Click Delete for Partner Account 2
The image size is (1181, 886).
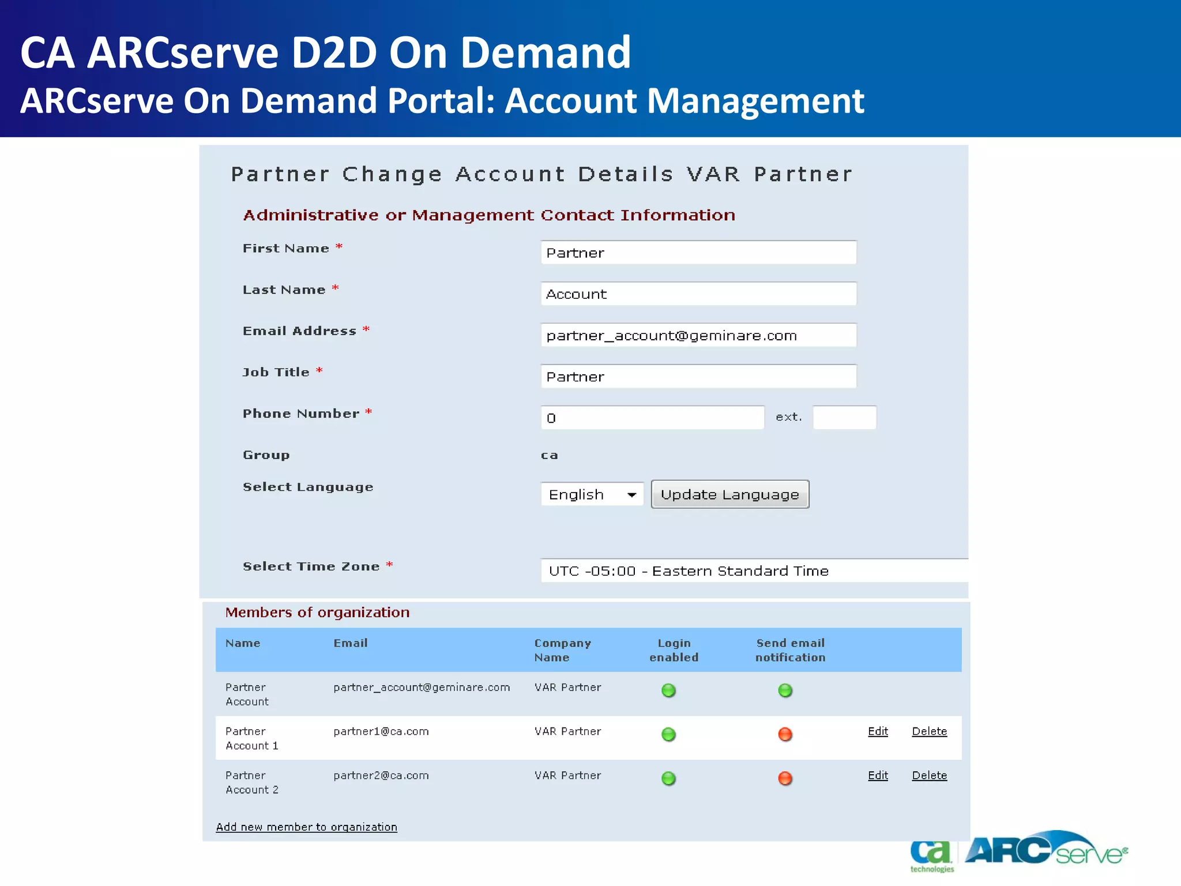929,775
